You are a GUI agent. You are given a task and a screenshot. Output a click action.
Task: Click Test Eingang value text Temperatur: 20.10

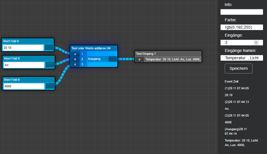(173, 60)
